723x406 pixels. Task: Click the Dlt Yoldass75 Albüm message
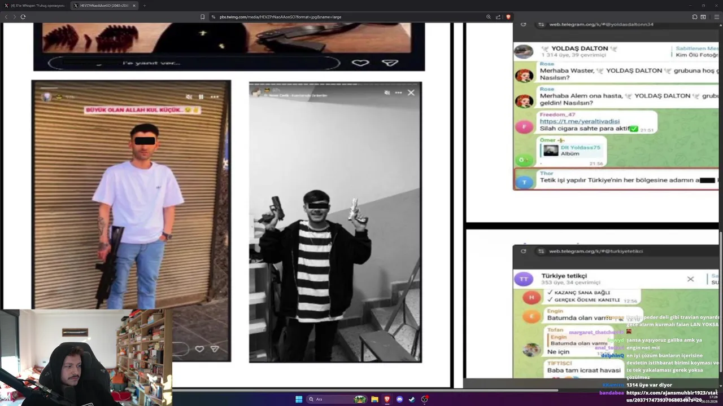tap(572, 150)
